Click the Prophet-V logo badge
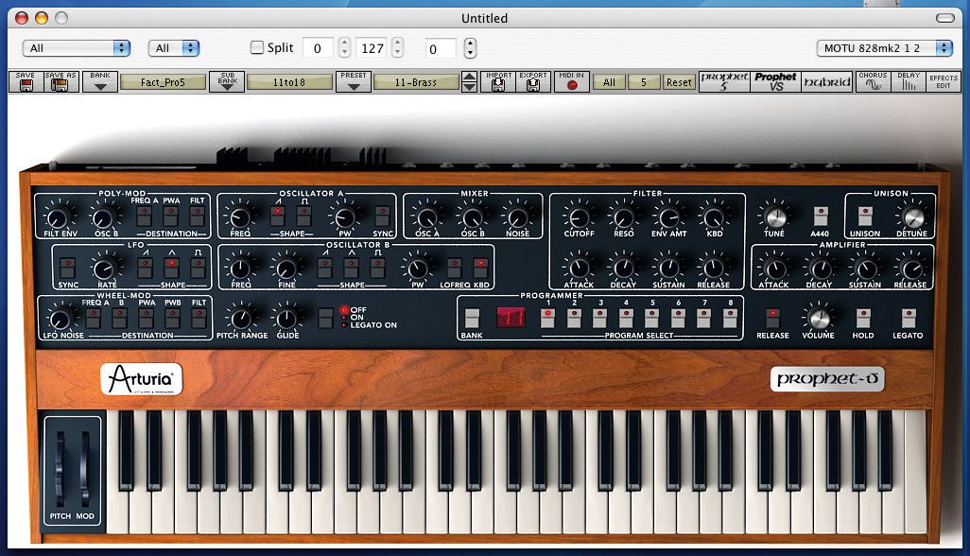 coord(827,379)
